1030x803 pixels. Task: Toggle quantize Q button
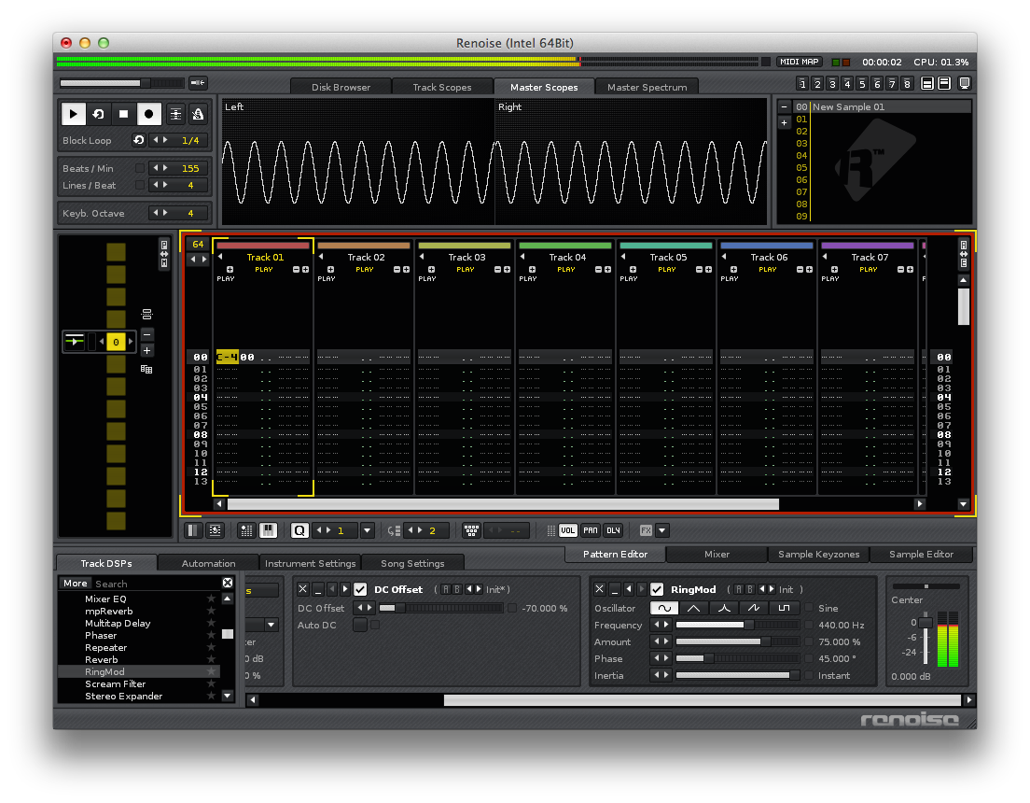[299, 530]
